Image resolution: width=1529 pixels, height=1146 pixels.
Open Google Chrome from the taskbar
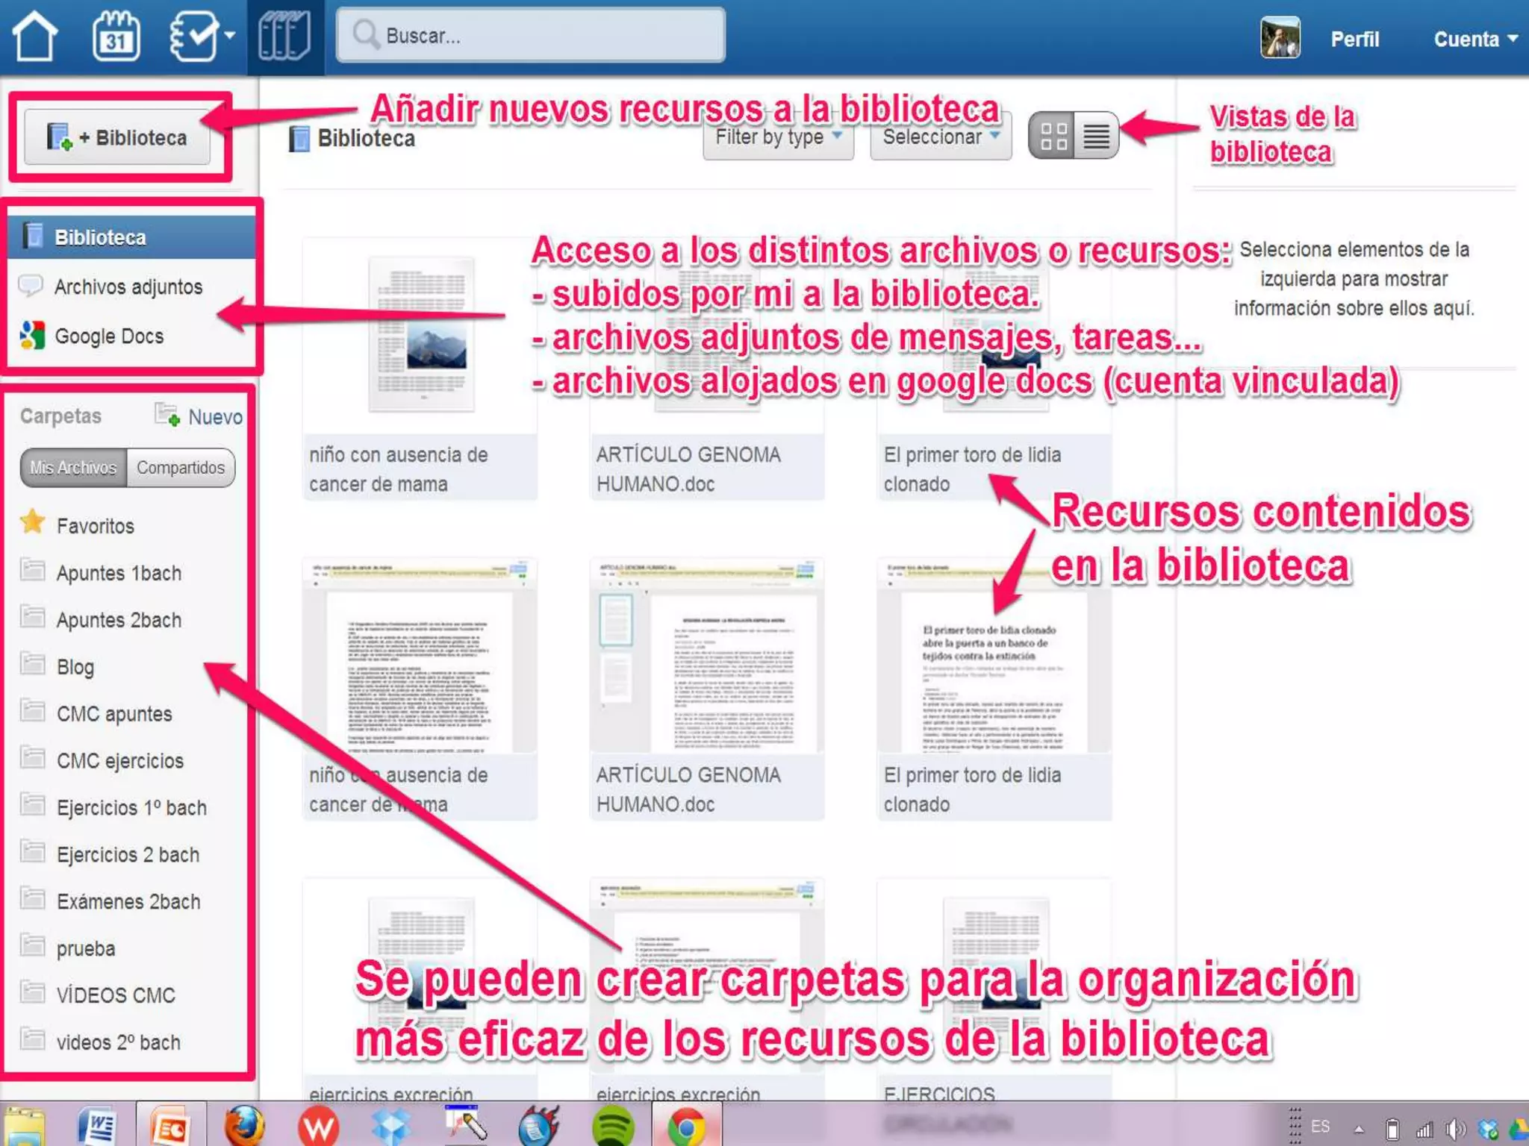click(687, 1126)
